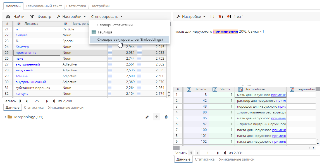Go to previous record in lexeme table
This screenshot has height=165, width=322.
(27, 101)
